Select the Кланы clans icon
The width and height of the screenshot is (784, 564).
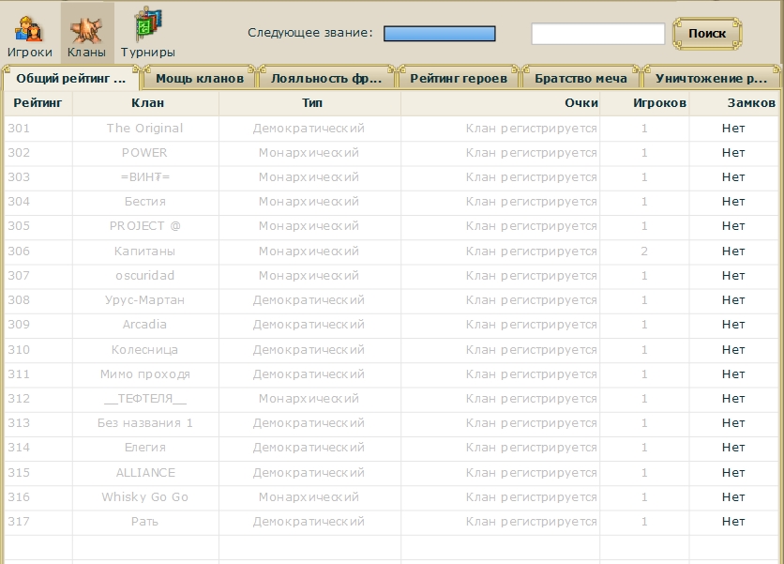(x=86, y=33)
